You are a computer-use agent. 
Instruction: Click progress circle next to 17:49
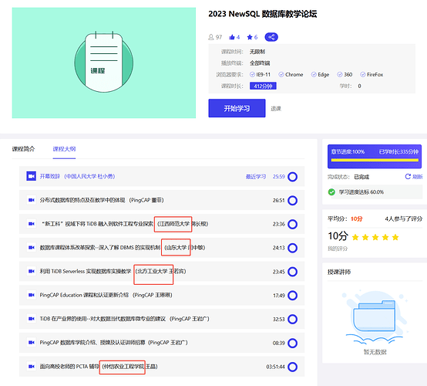click(x=293, y=296)
